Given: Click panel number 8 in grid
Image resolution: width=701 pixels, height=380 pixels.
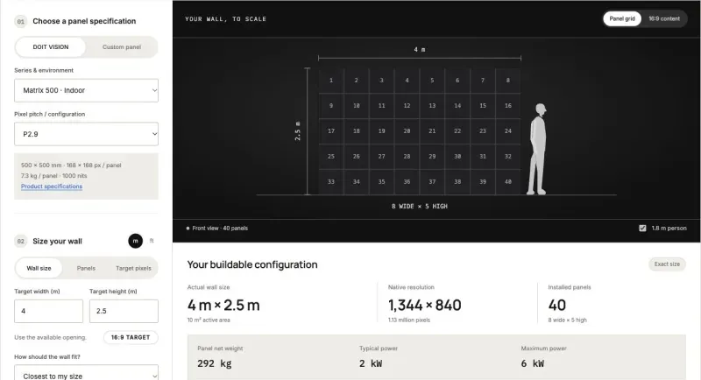Looking at the screenshot, I should 508,81.
